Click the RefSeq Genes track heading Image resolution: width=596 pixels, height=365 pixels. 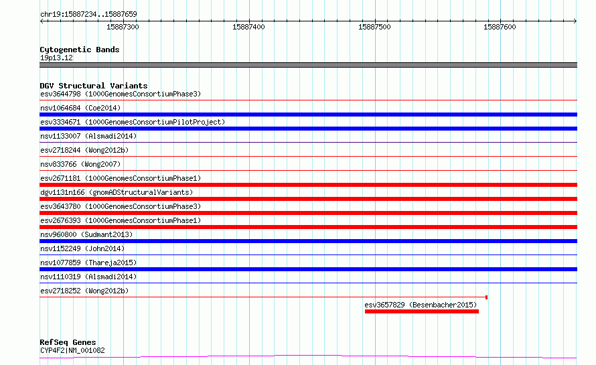(68, 342)
